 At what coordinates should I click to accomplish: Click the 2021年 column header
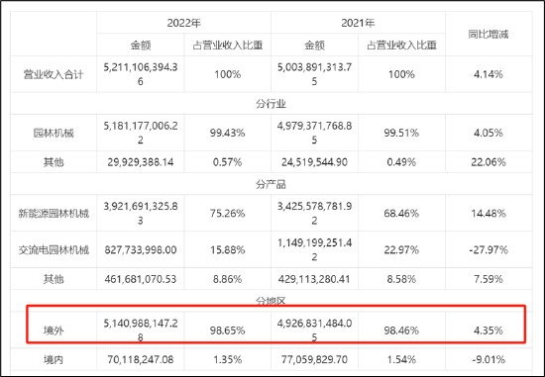(358, 23)
